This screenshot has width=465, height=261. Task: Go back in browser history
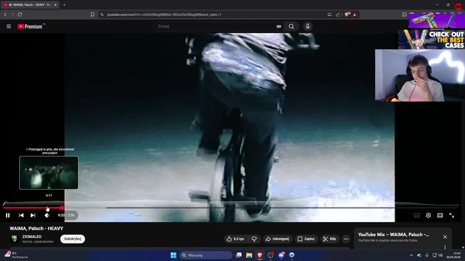tap(5, 14)
